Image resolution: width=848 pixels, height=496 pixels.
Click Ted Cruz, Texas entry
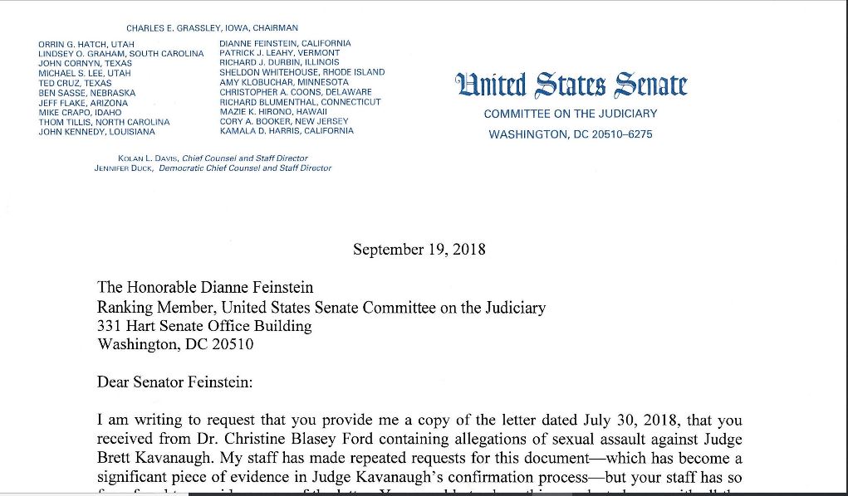[x=75, y=83]
